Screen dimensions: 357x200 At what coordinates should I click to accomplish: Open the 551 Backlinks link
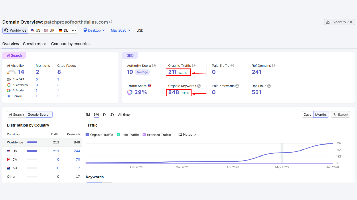tap(256, 92)
